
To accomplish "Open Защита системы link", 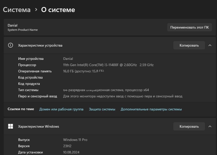I will pos(102,109).
